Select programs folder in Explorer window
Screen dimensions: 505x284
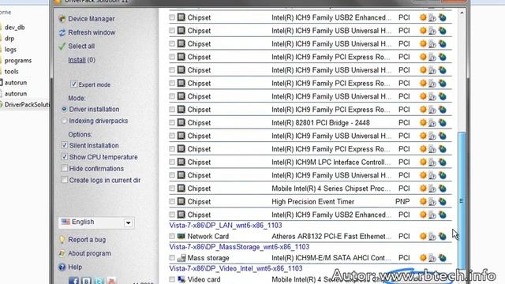(17, 60)
